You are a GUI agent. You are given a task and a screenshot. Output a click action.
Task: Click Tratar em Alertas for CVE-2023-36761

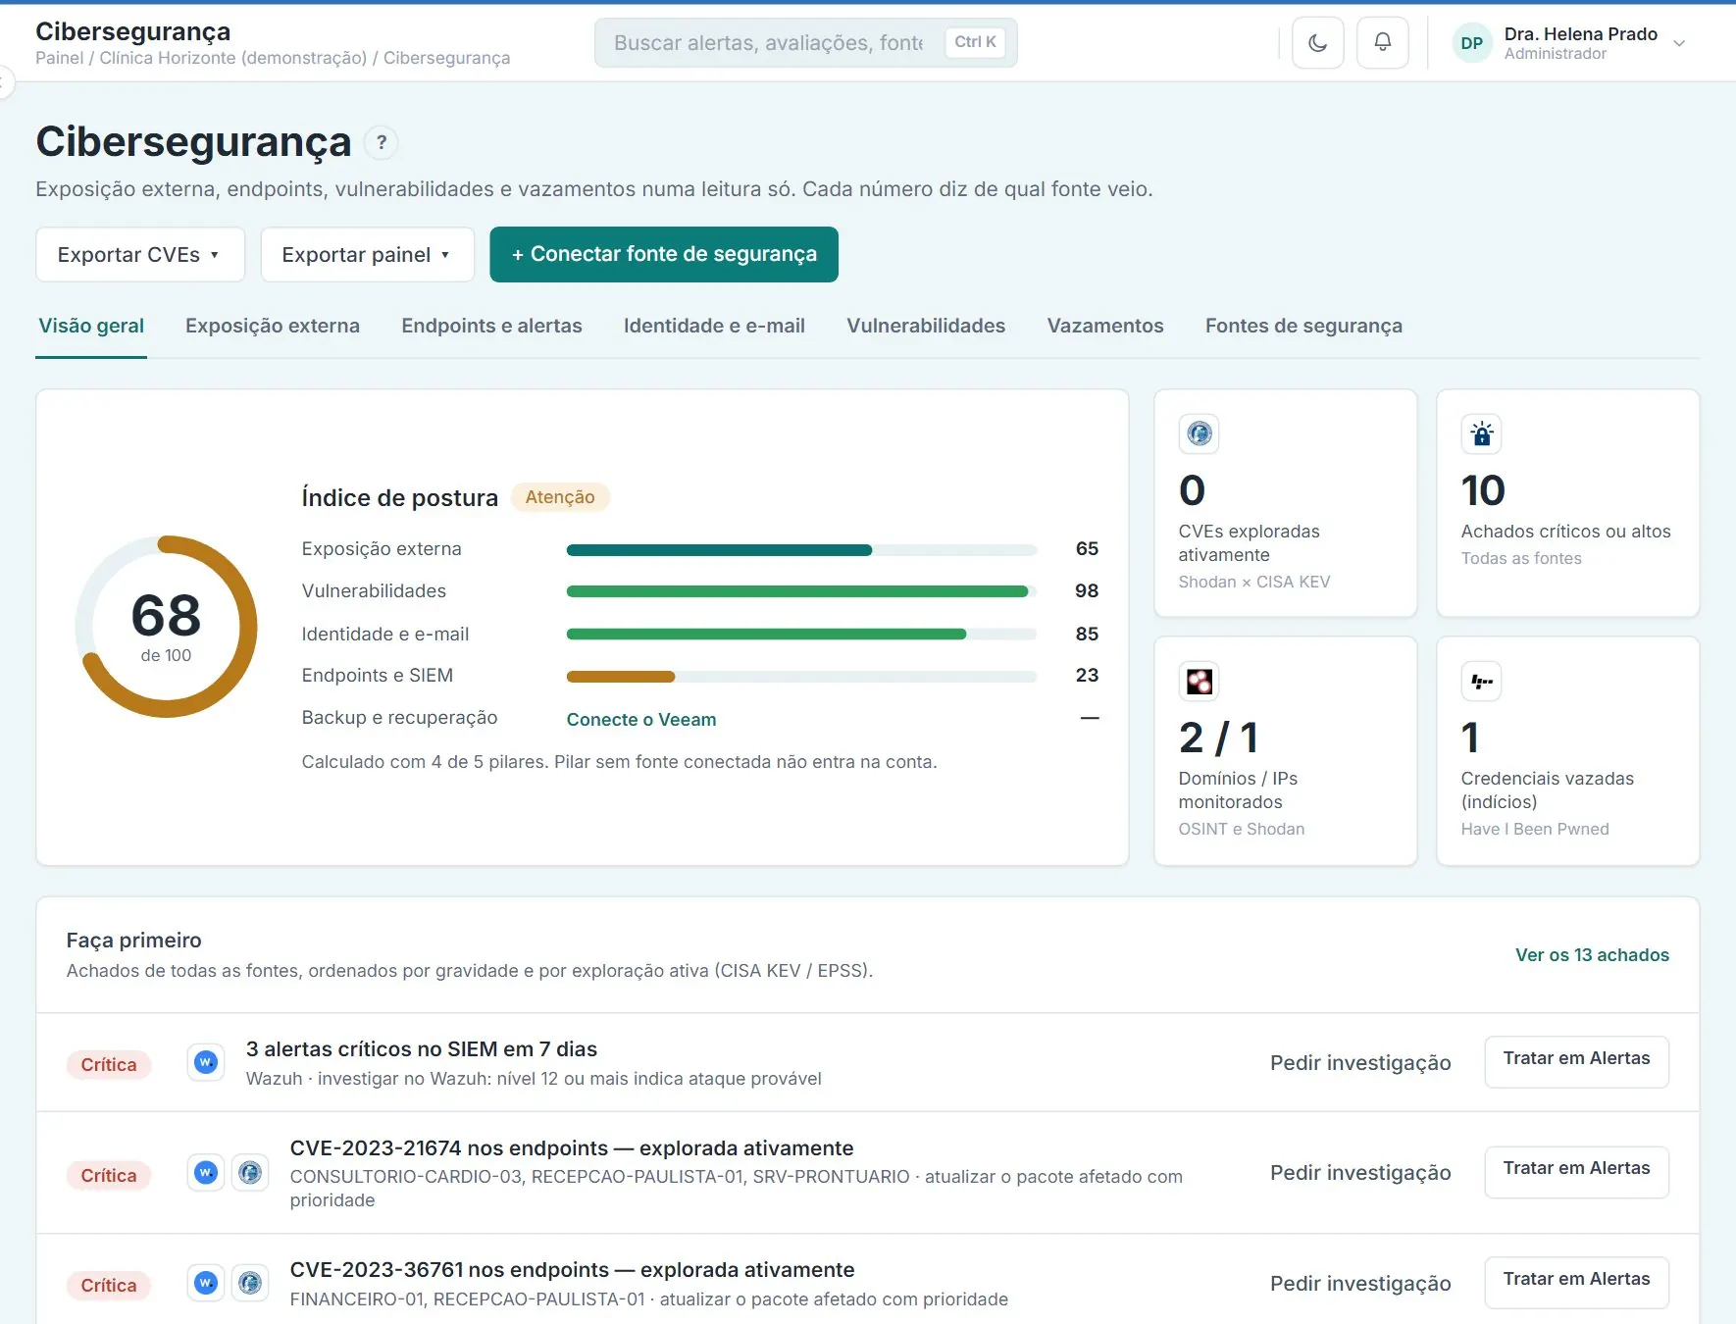coord(1576,1283)
